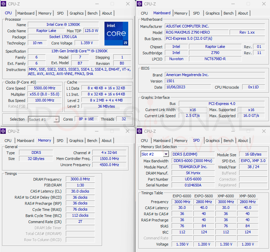Minimize the CPU tab window
The image size is (270, 252).
(97, 4)
